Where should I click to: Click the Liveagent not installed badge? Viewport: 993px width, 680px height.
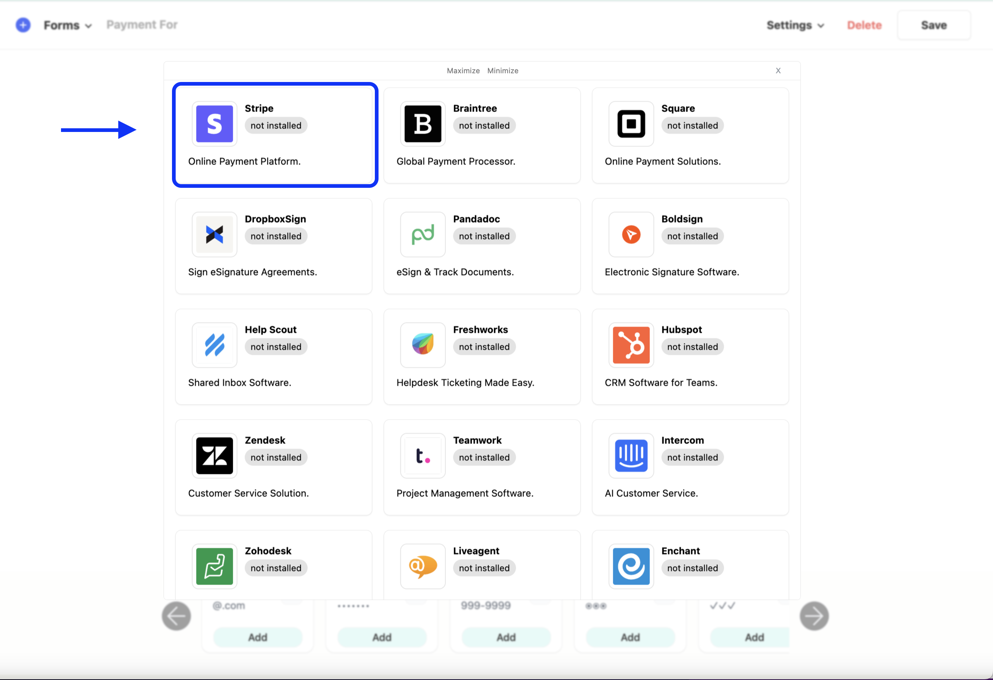(484, 569)
